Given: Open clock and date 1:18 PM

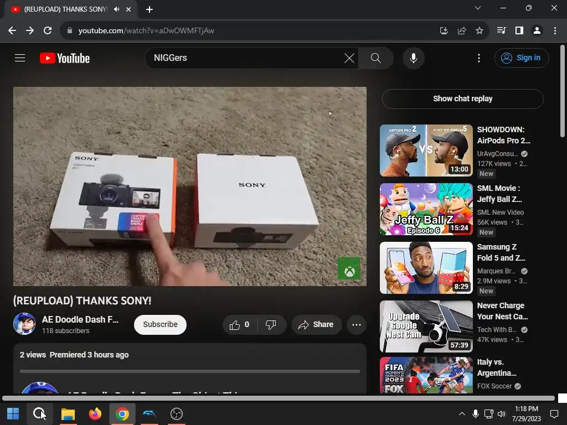Looking at the screenshot, I should tap(527, 414).
